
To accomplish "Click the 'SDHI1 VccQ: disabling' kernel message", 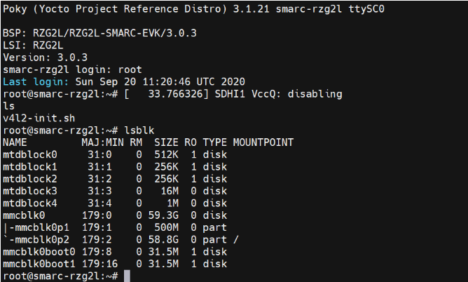I will (x=278, y=94).
